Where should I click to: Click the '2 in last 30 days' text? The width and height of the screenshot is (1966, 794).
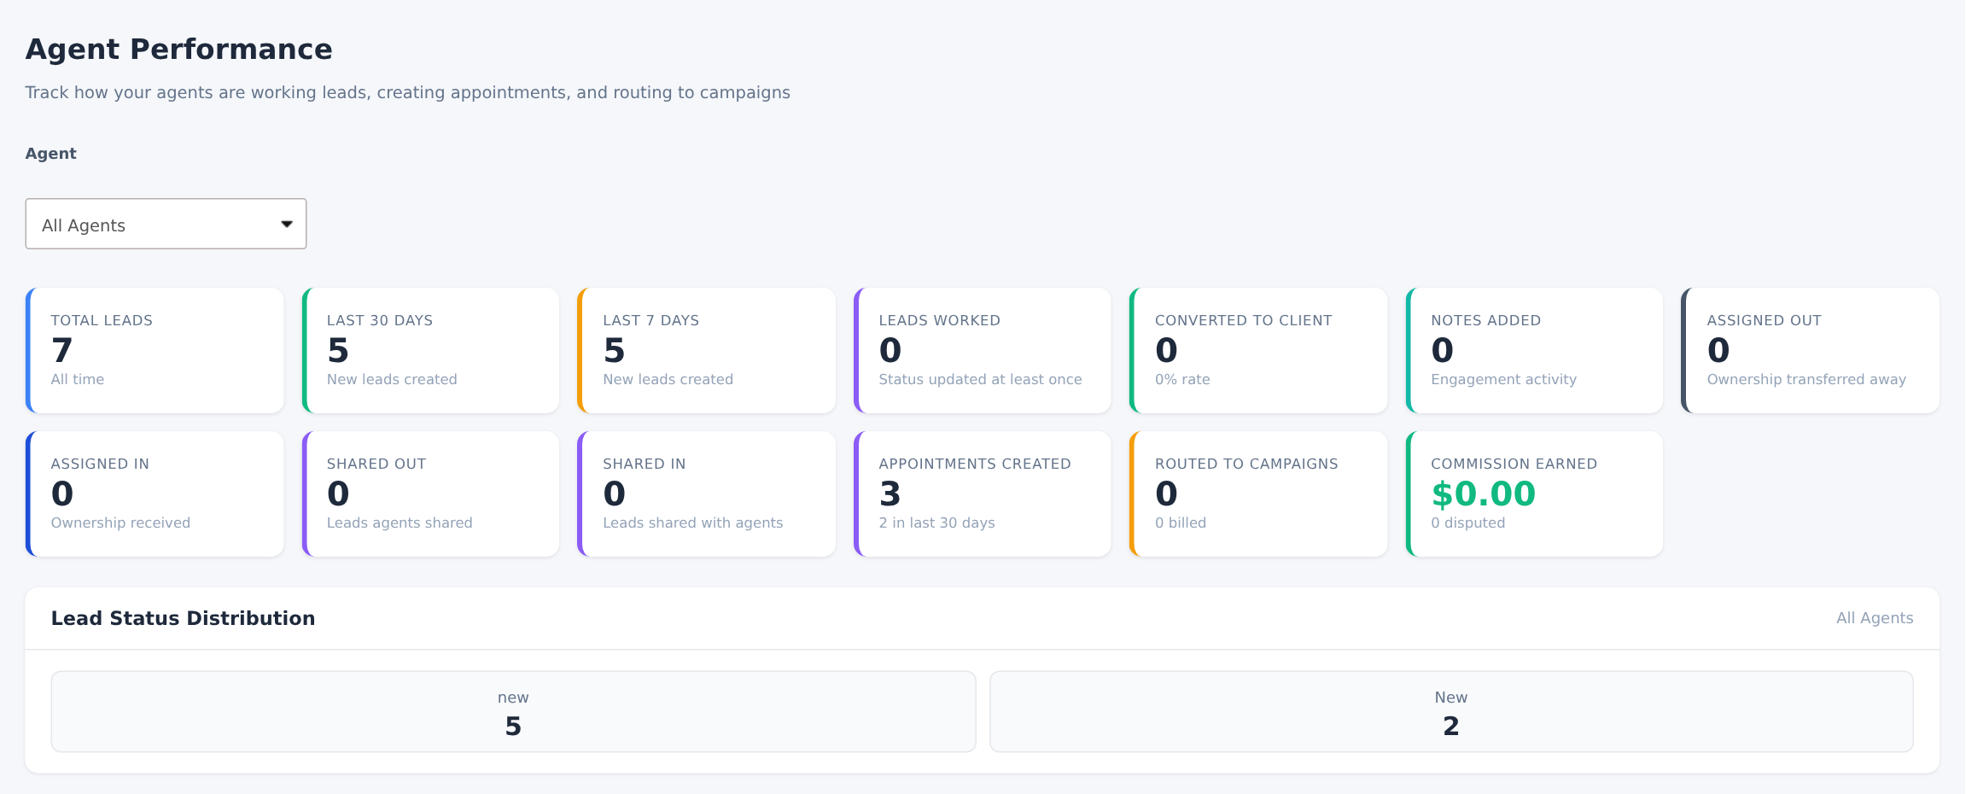click(x=936, y=523)
